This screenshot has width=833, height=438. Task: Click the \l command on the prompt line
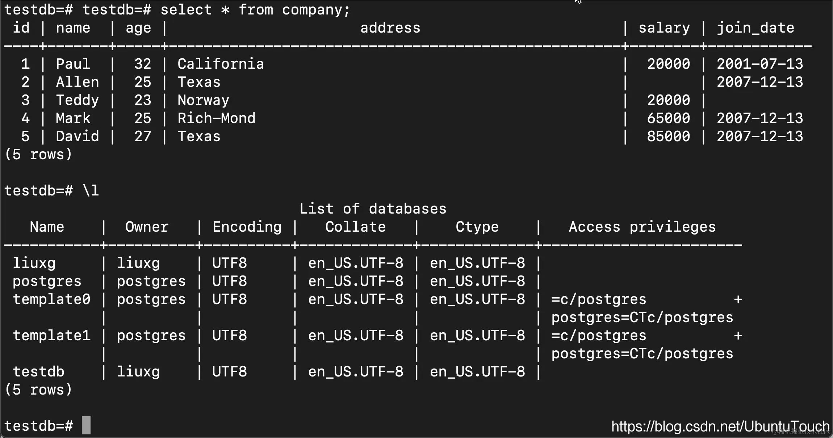pos(91,191)
